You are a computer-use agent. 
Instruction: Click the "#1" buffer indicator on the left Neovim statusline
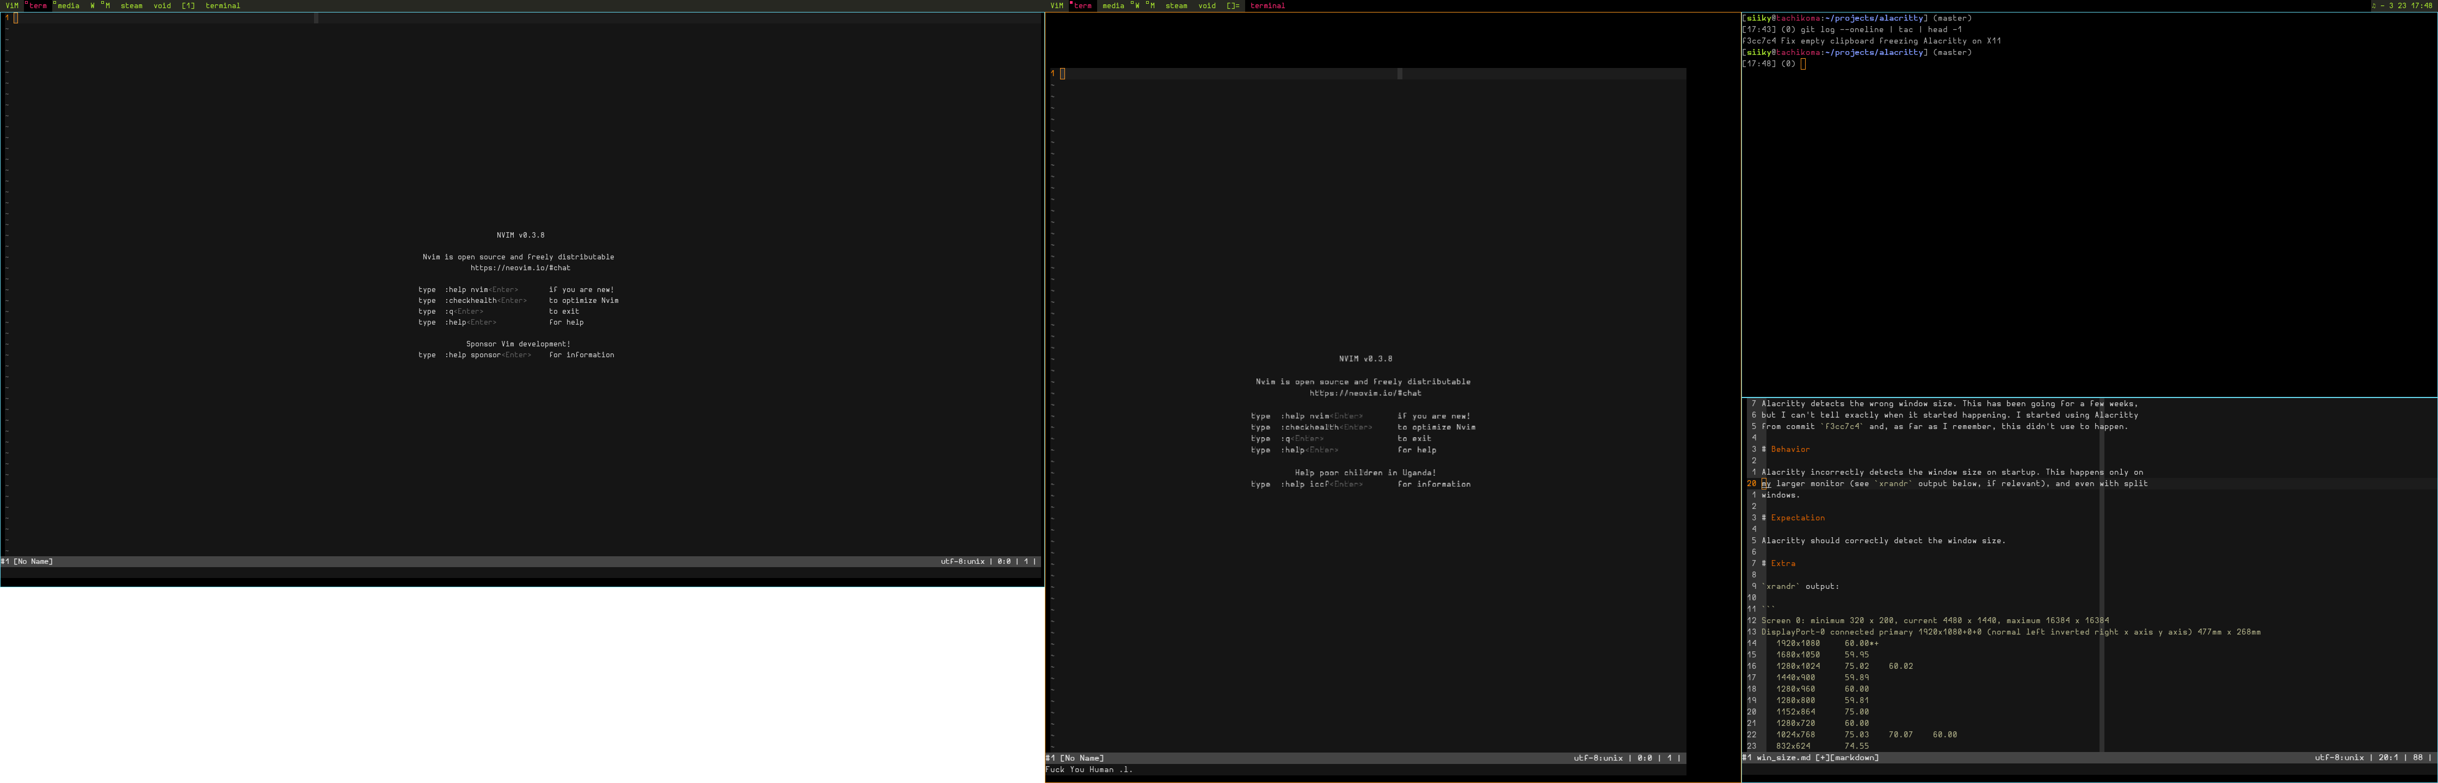coord(7,561)
